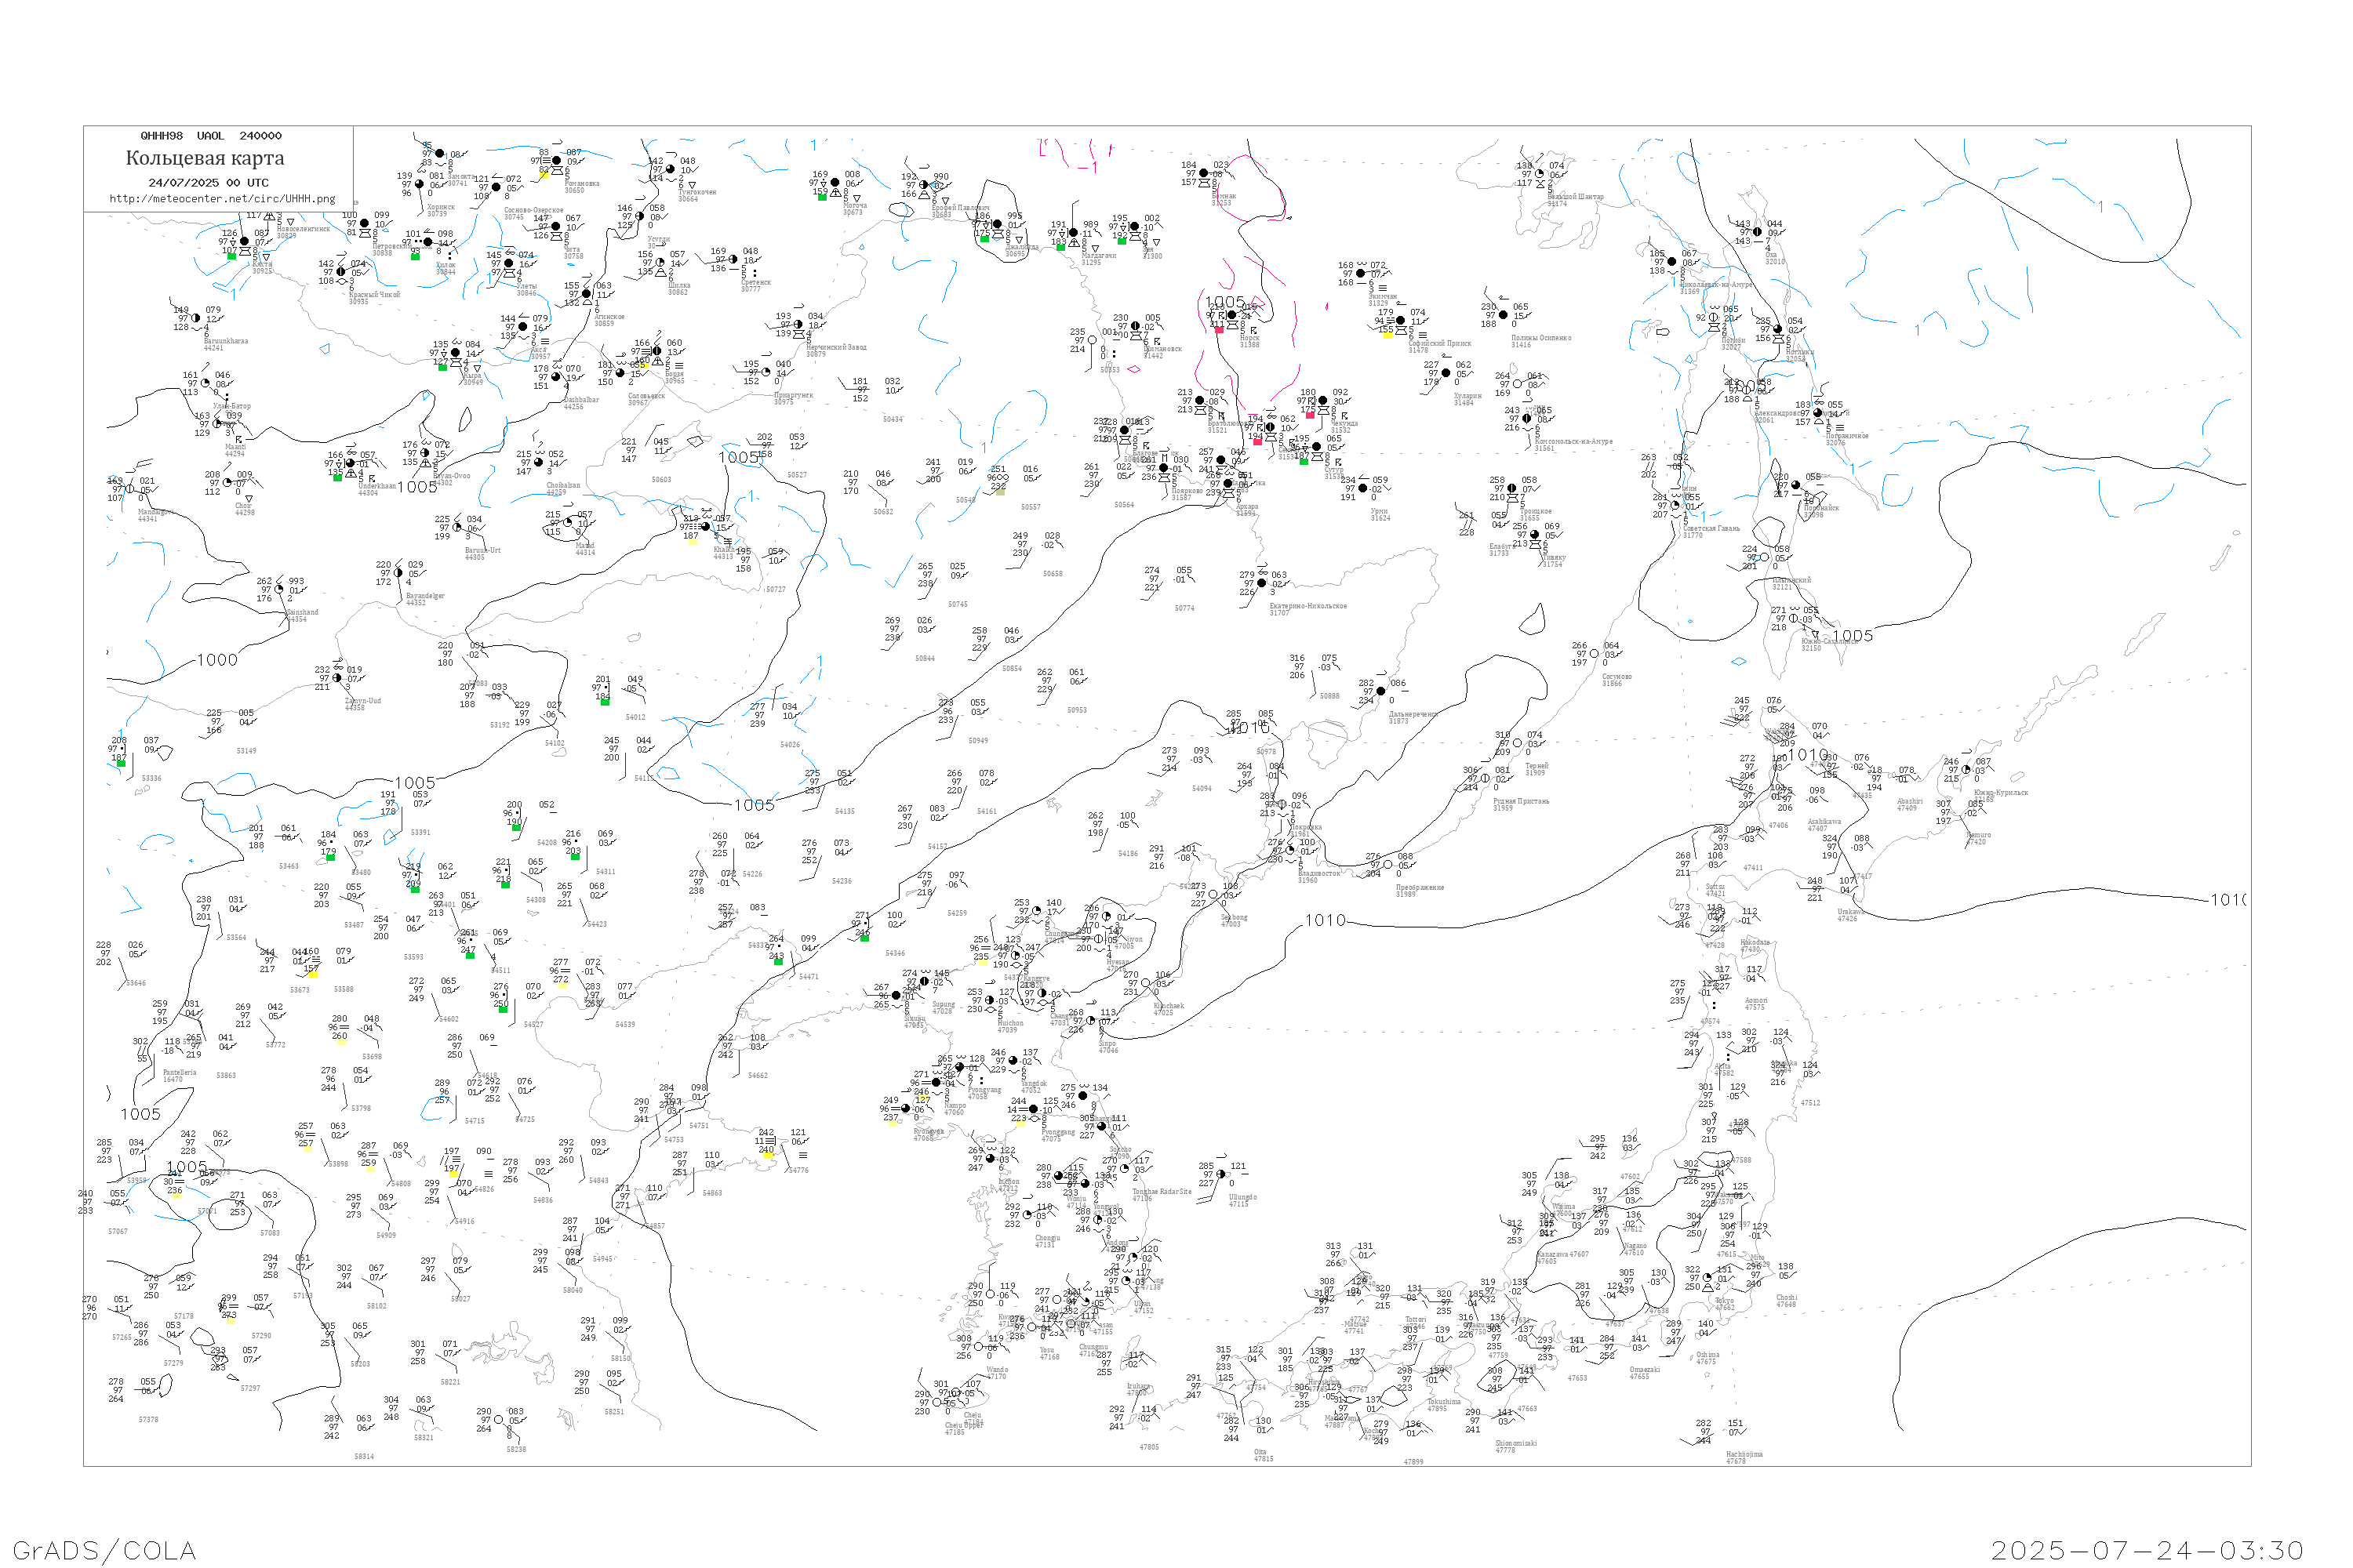Click the Оха 32010 station cloud symbol

tap(1758, 232)
